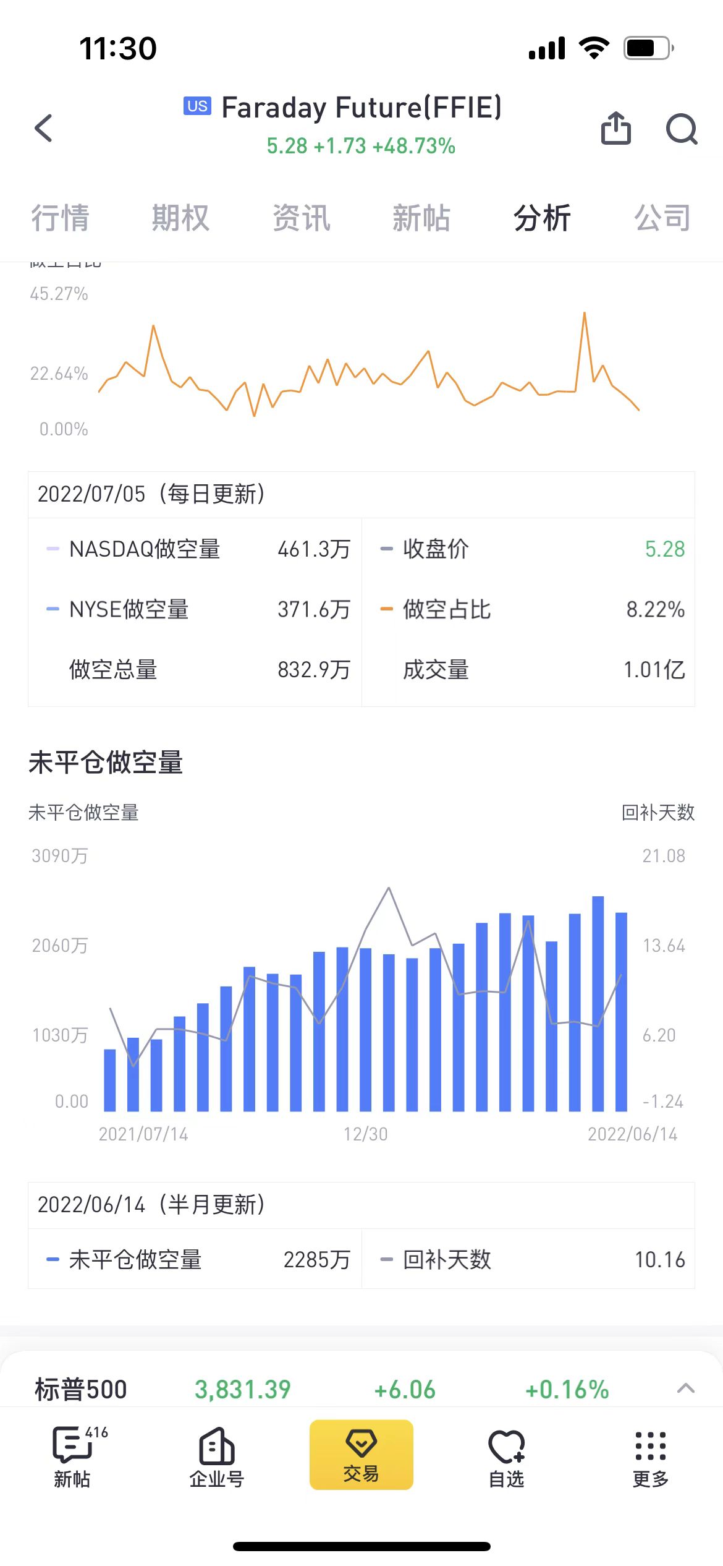Tap the 回补天数 axis label above chart

pyautogui.click(x=658, y=812)
